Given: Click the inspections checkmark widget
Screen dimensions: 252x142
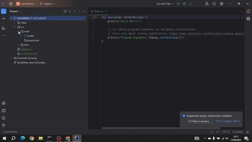Looking at the screenshot, I should click(242, 17).
